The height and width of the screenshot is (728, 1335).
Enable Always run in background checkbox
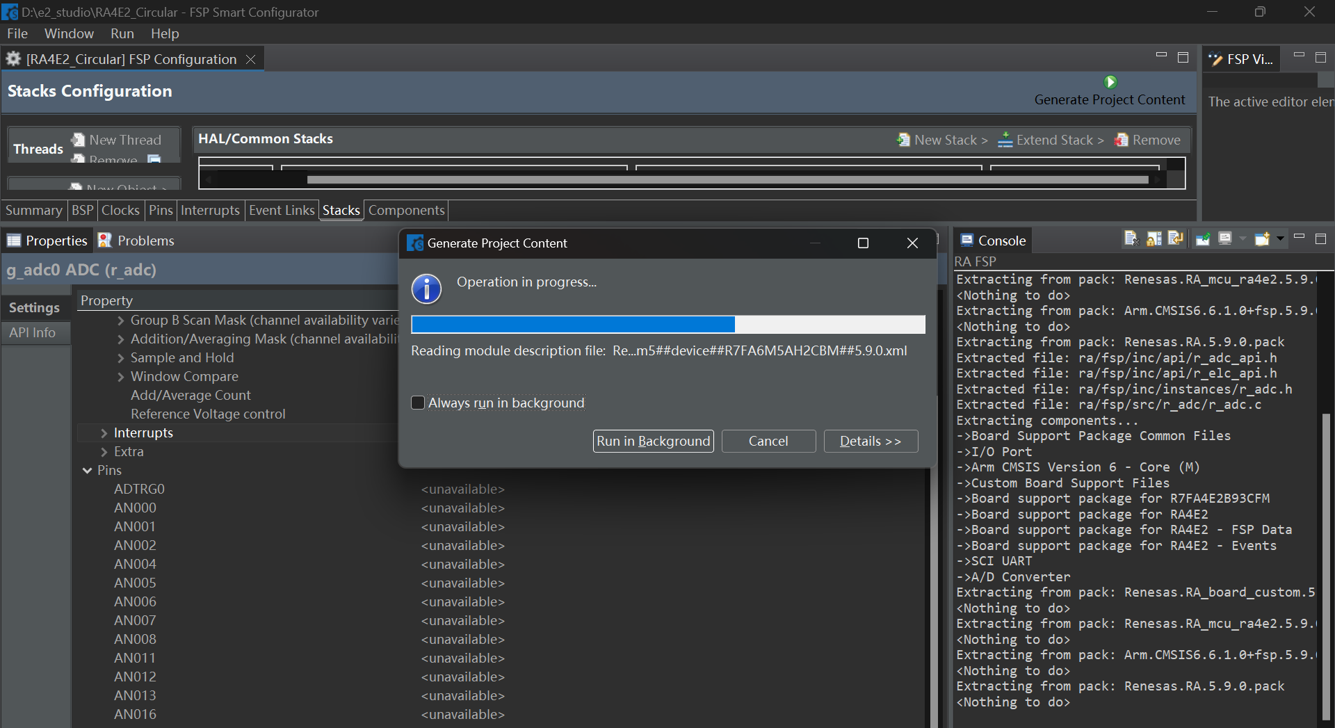(418, 403)
